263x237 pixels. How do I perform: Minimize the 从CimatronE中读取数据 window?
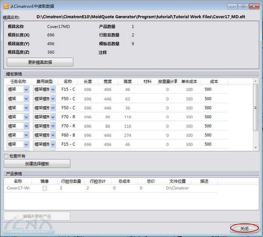pyautogui.click(x=232, y=7)
